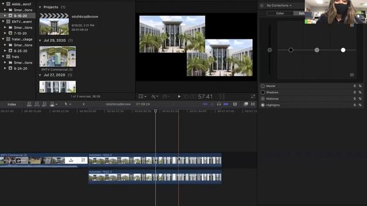Expand Smart Collections under frats
Image resolution: width=367 pixels, height=206 pixels.
point(5,62)
